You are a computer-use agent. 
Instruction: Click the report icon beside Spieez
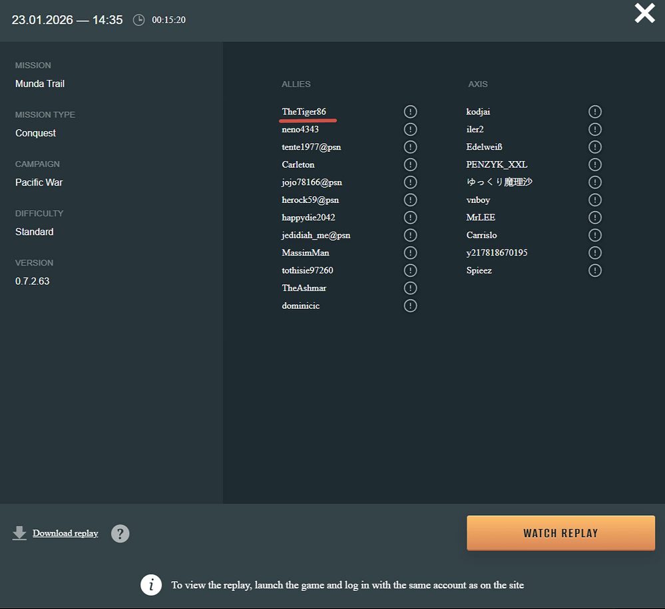pos(594,270)
